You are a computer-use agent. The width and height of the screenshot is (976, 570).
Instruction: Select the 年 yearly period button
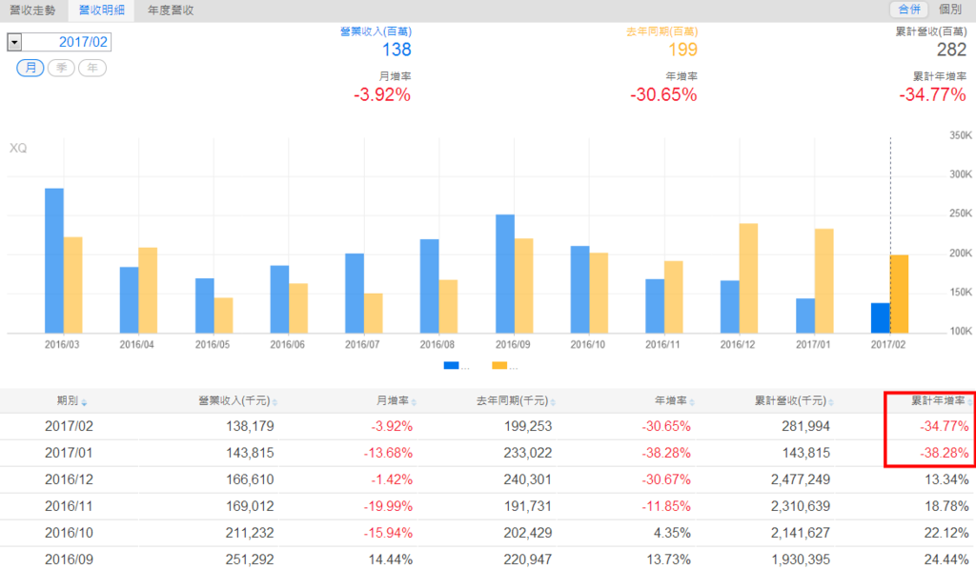[x=92, y=68]
